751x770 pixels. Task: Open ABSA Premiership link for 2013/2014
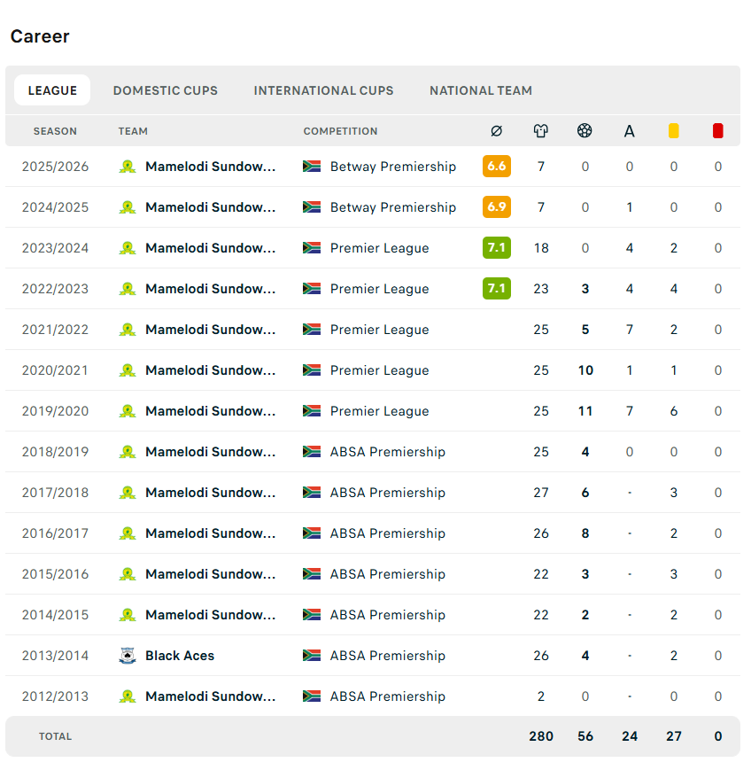point(387,656)
